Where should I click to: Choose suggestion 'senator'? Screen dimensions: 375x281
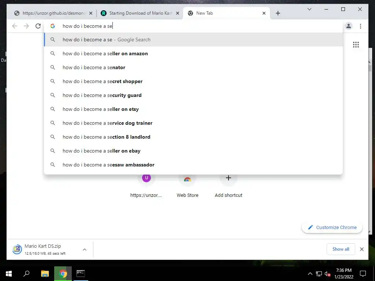193,67
